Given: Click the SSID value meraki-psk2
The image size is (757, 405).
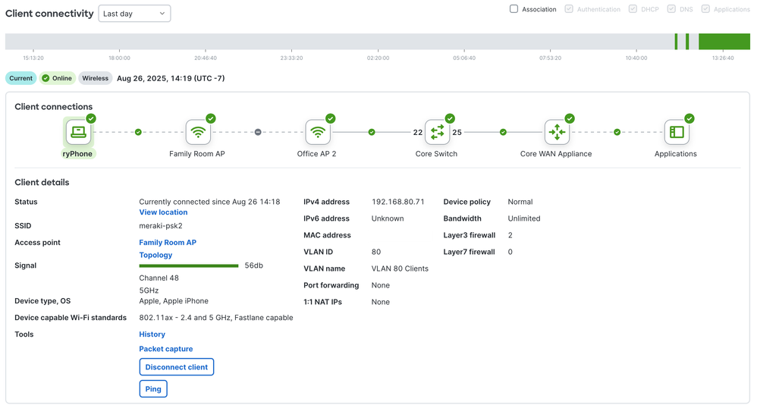Looking at the screenshot, I should pyautogui.click(x=161, y=225).
